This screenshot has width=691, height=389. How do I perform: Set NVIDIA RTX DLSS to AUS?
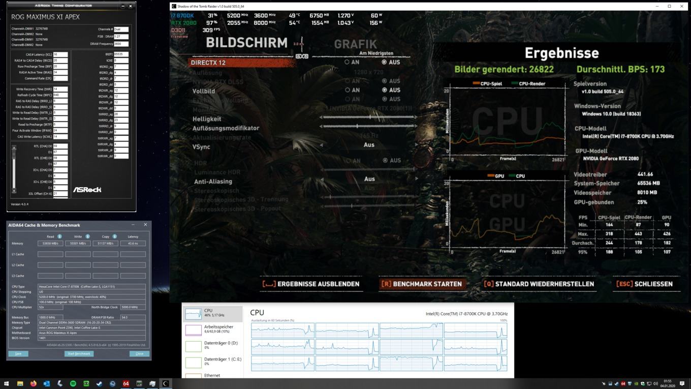tap(391, 81)
